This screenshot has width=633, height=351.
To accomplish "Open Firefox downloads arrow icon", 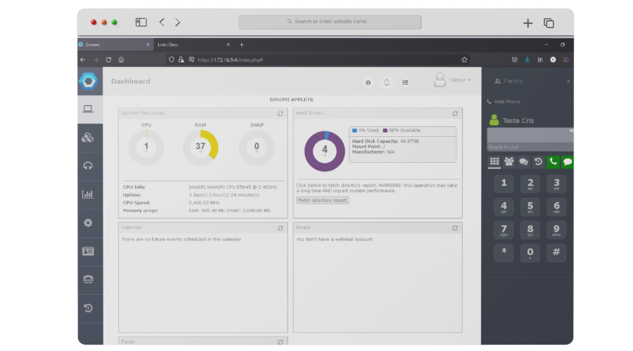I will coord(527,60).
